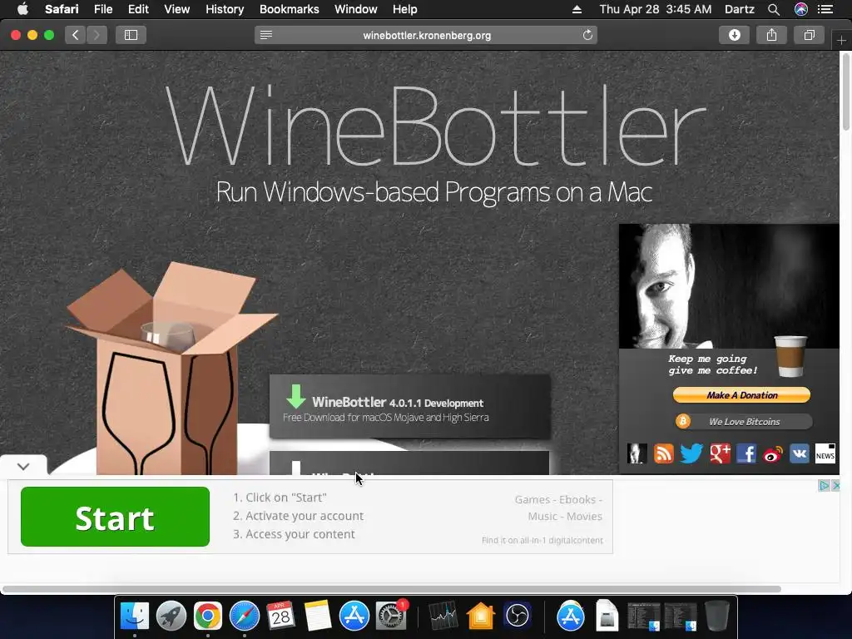This screenshot has width=852, height=639.
Task: Visit the Twitter bird link
Action: click(x=691, y=453)
